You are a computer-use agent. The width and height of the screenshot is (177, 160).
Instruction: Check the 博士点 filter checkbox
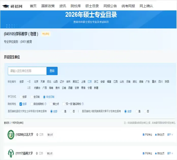(x=51, y=104)
